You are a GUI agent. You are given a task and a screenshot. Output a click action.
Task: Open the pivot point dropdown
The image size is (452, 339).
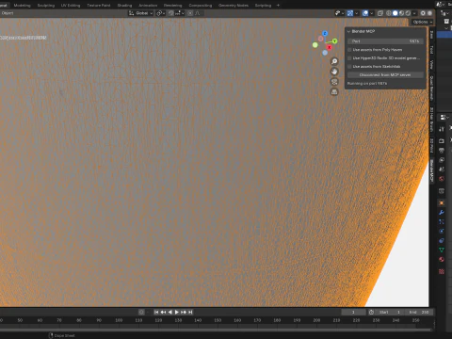click(x=161, y=13)
